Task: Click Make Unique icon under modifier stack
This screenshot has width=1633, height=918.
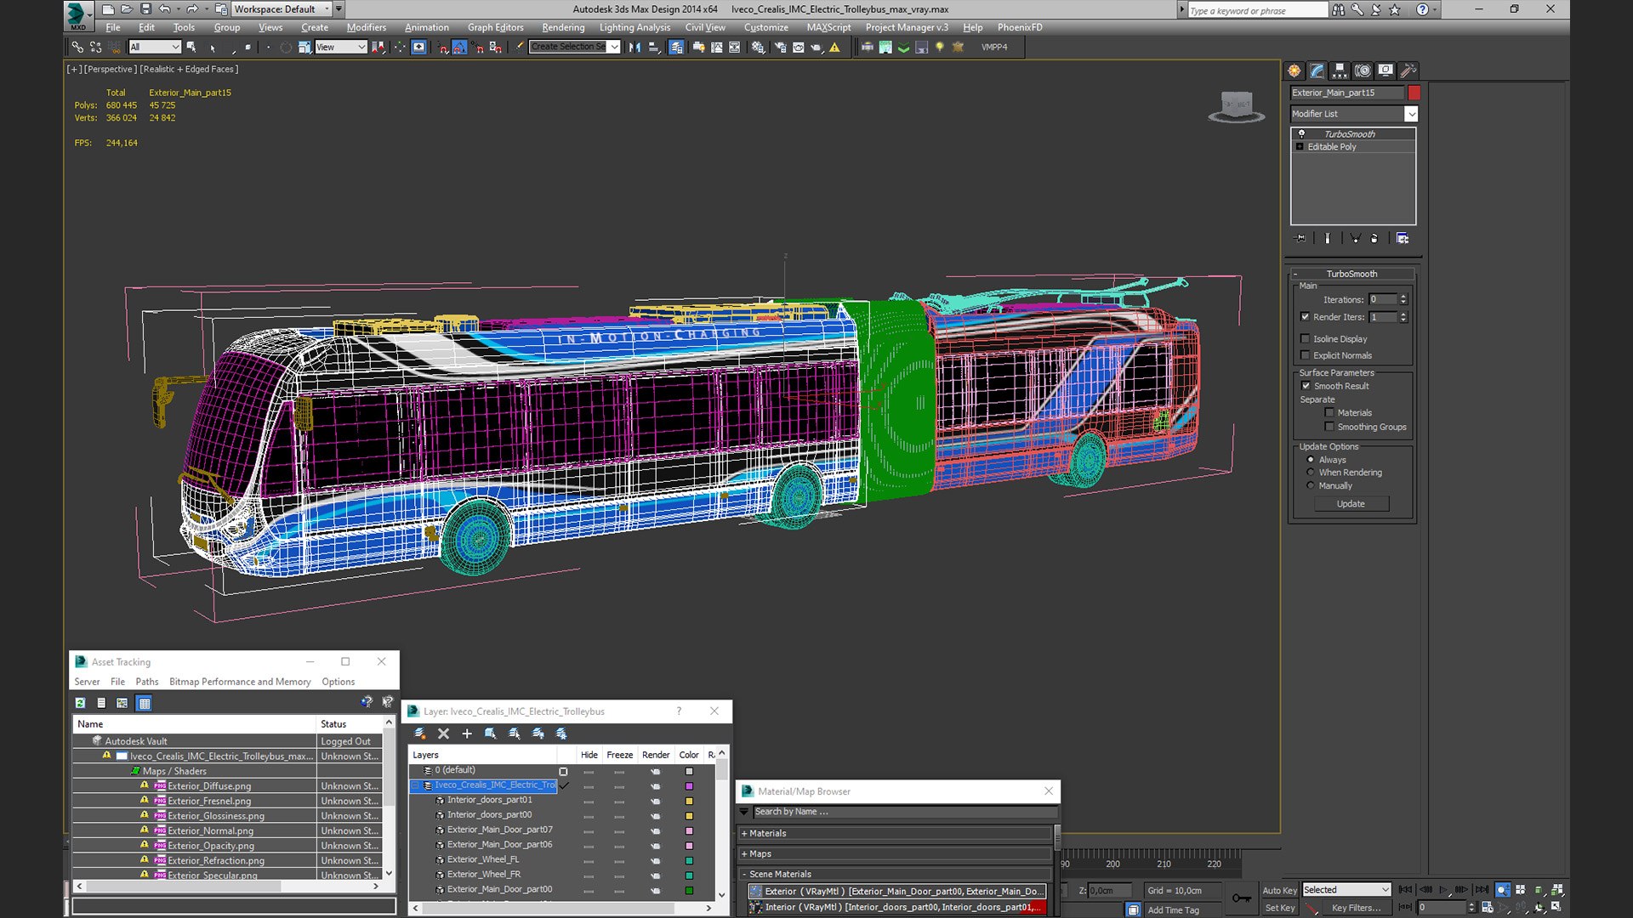Action: coord(1355,239)
